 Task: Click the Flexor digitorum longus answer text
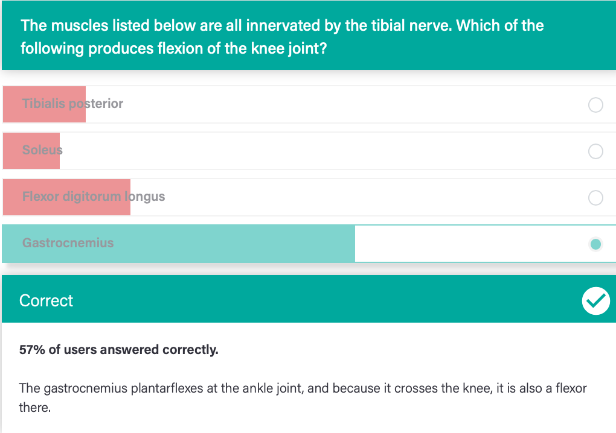tap(94, 197)
